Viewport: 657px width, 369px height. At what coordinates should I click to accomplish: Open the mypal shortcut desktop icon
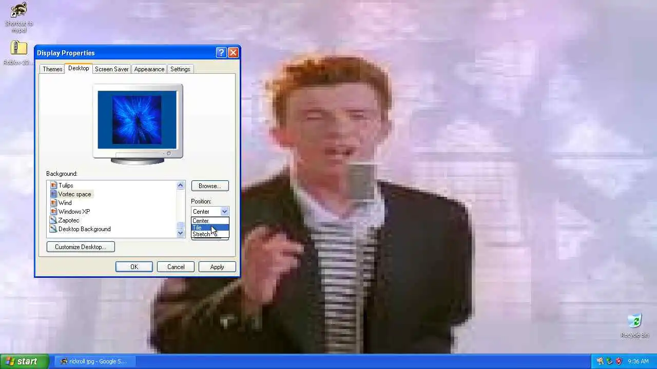(18, 17)
